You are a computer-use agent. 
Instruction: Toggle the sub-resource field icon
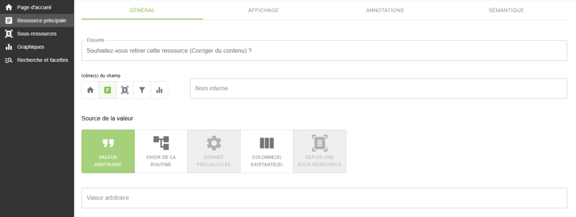(x=125, y=90)
